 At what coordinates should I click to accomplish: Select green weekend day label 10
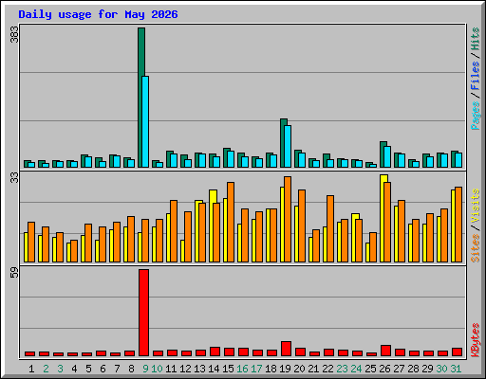(x=157, y=369)
